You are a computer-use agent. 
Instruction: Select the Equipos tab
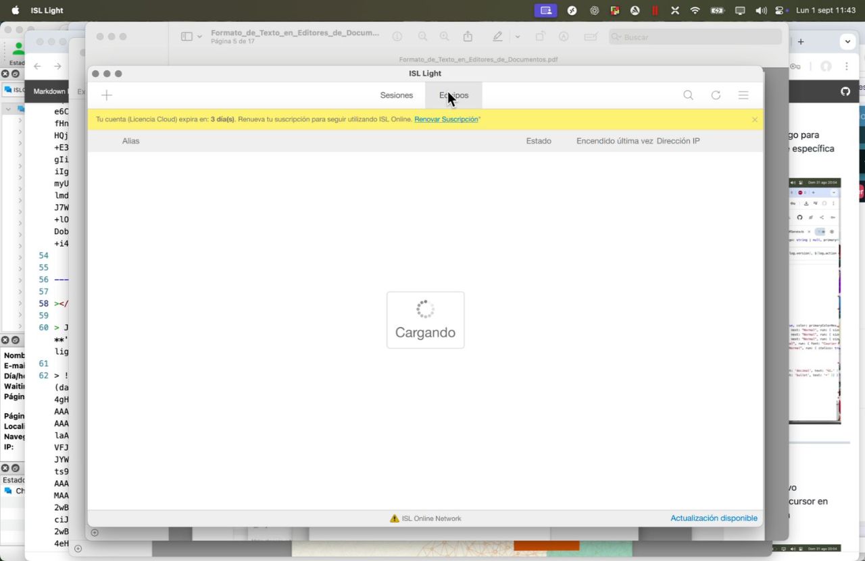point(453,95)
